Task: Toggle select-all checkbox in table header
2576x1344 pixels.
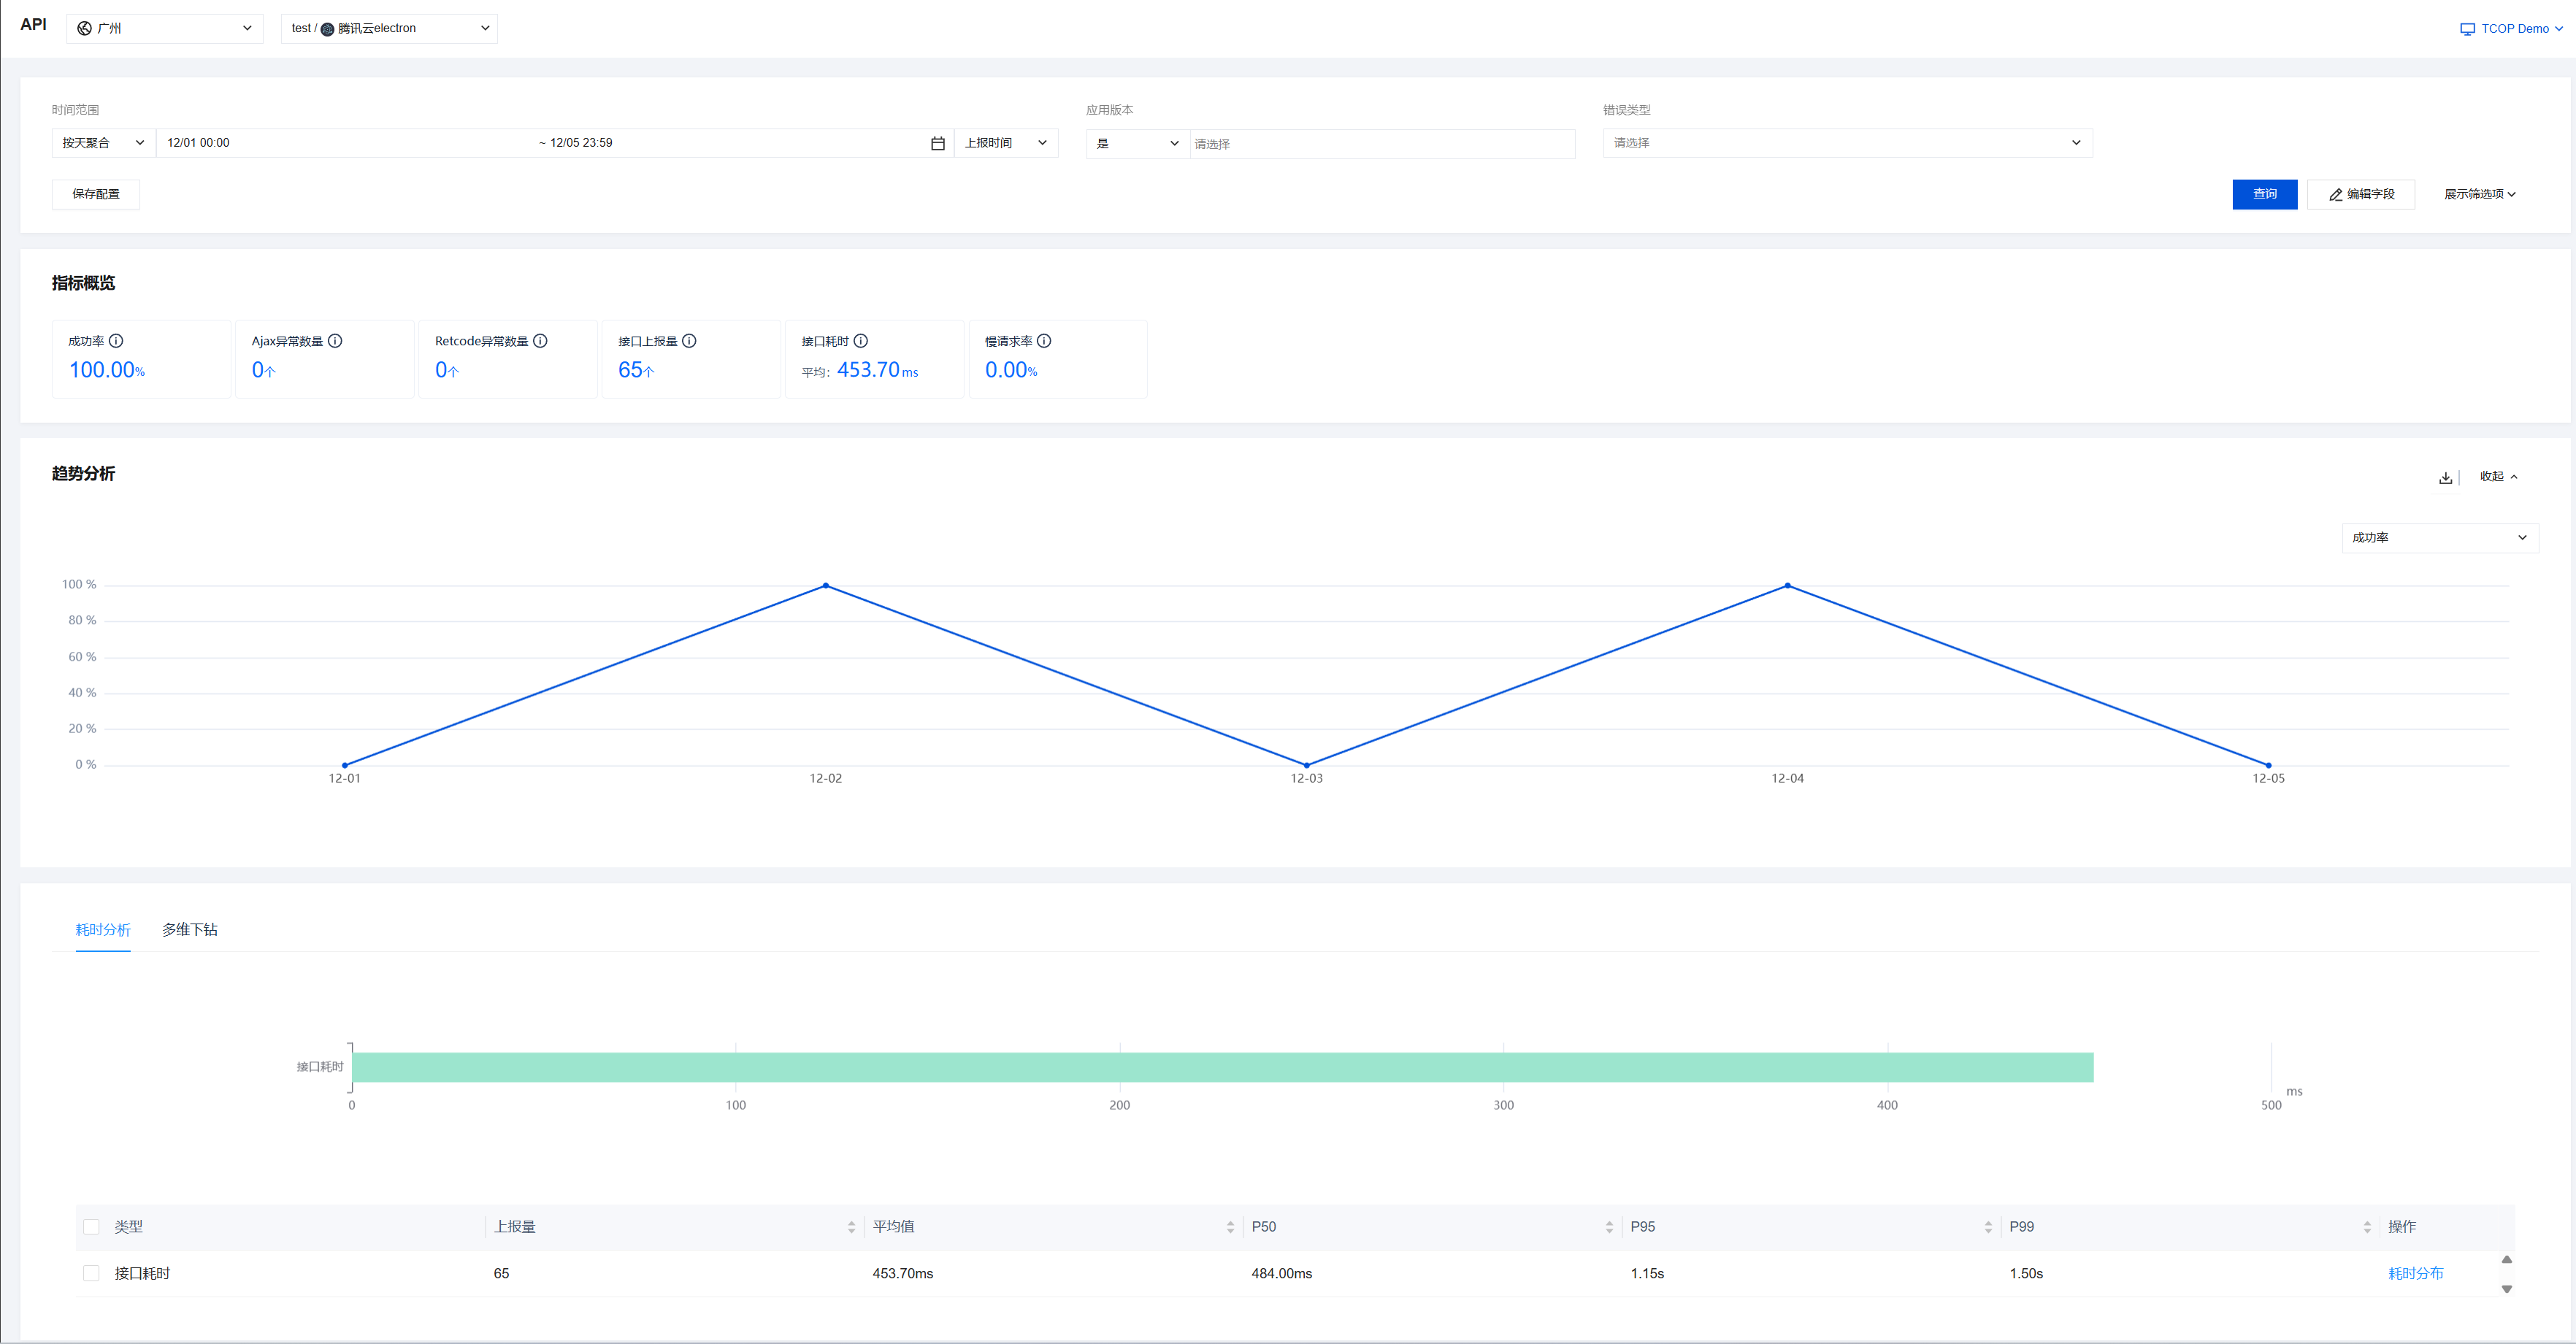Action: click(x=91, y=1227)
